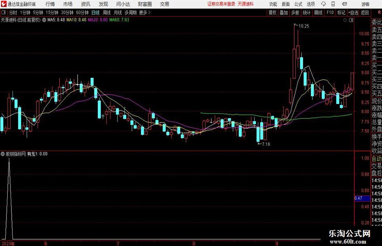The width and height of the screenshot is (382, 246).
Task: Open the mail envelope icon
Action: click(x=344, y=4)
